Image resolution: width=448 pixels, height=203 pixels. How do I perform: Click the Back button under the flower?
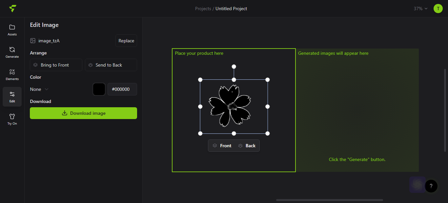pos(247,146)
